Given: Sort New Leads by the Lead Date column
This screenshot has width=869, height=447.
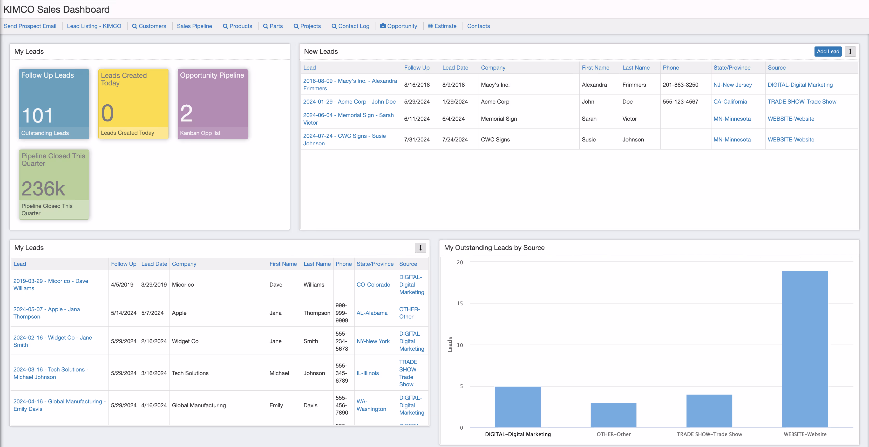Looking at the screenshot, I should click(x=455, y=67).
